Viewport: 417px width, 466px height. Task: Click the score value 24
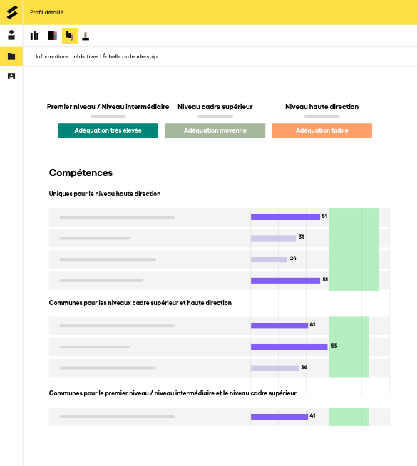(x=293, y=258)
